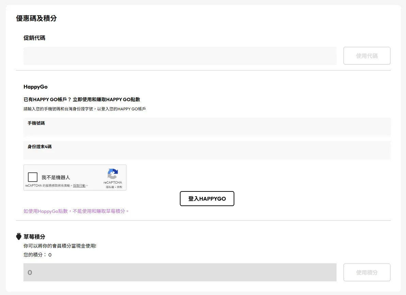This screenshot has width=406, height=295.
Task: Open the reCAPTCHA 隱私權 privacy link
Action: pyautogui.click(x=109, y=187)
